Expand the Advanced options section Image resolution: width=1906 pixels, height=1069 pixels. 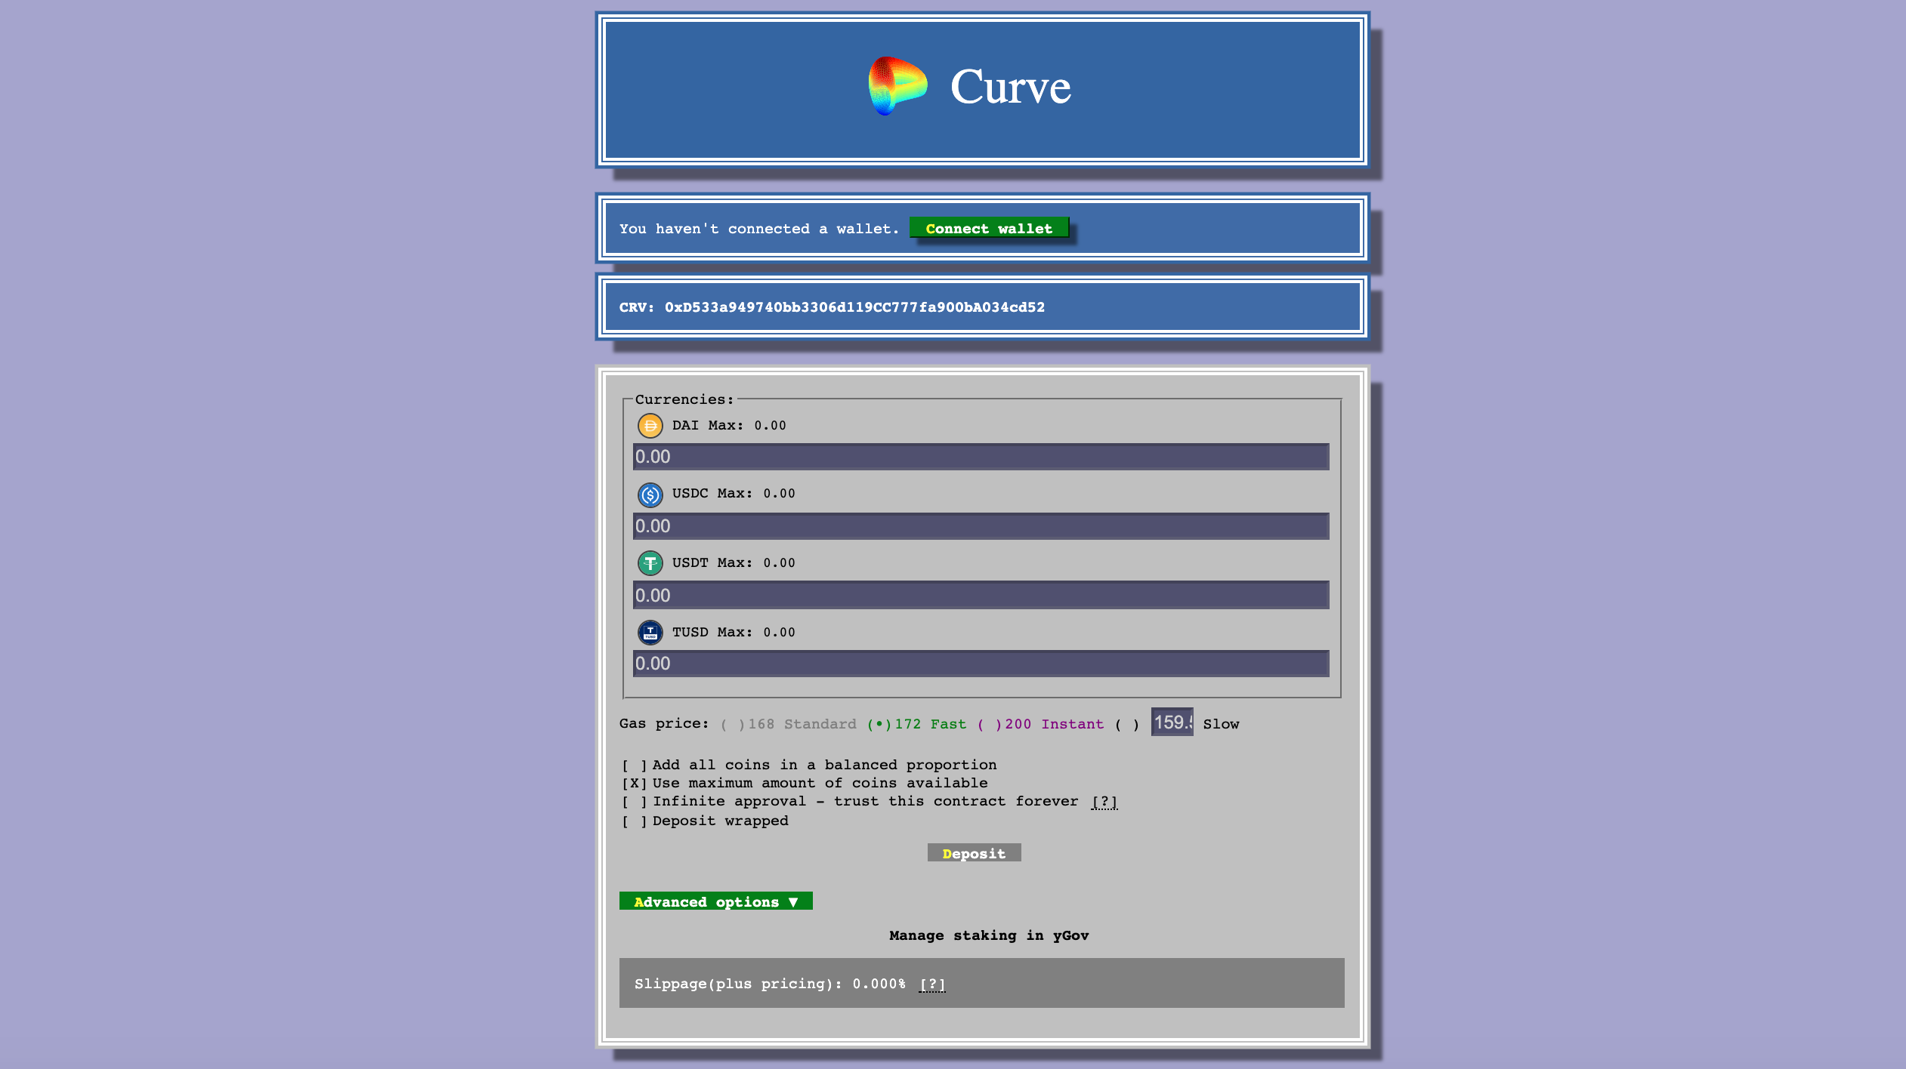pos(715,901)
